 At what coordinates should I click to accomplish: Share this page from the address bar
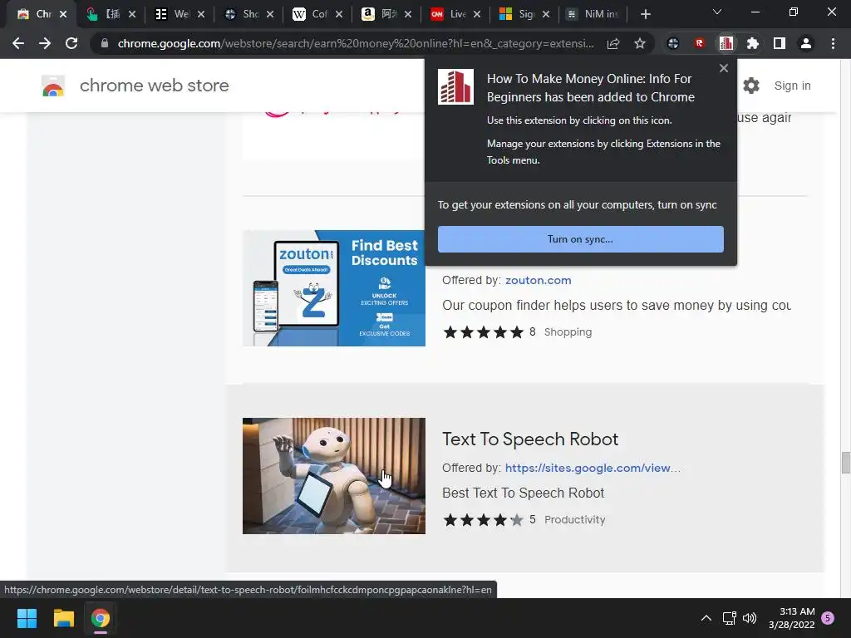point(613,43)
